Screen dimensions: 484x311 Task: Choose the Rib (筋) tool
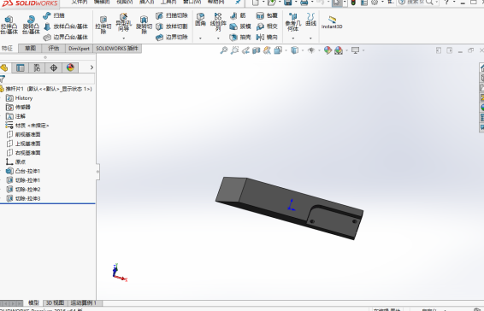238,15
